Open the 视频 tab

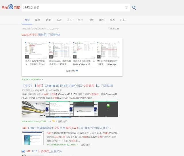[91, 20]
